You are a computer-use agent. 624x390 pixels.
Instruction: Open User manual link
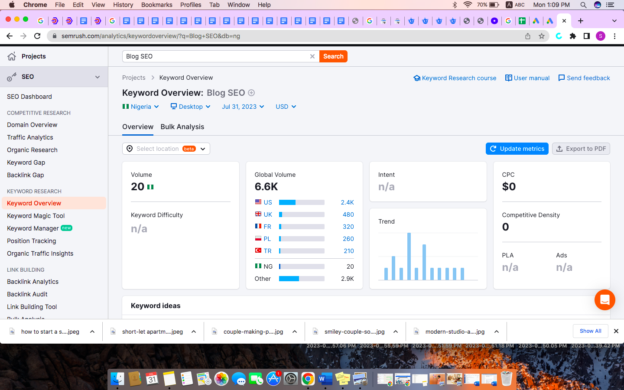click(527, 78)
